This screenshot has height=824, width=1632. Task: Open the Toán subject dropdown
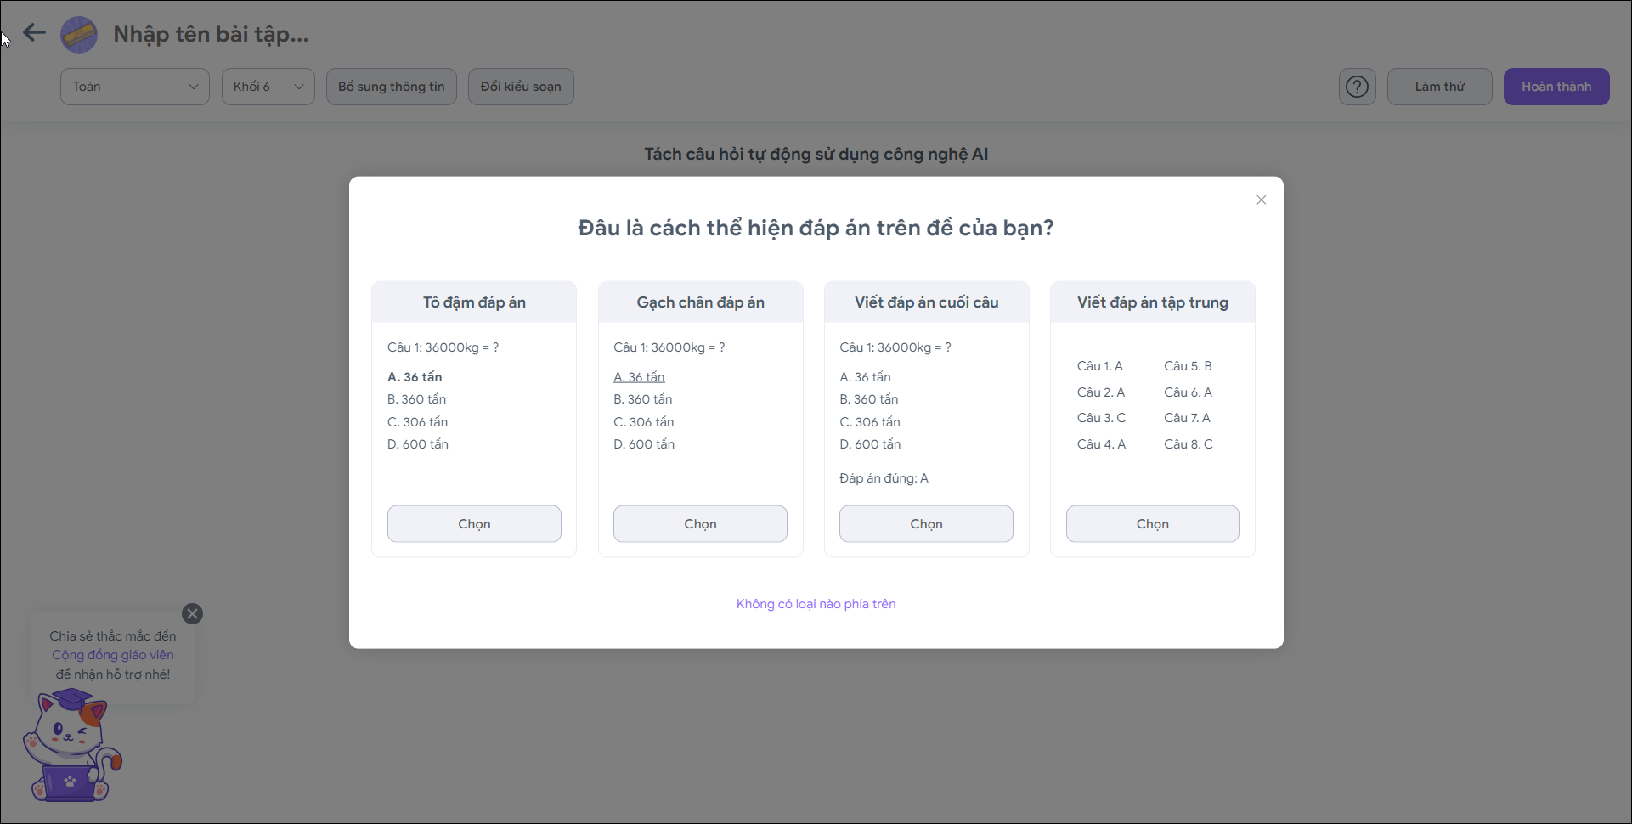tap(134, 87)
